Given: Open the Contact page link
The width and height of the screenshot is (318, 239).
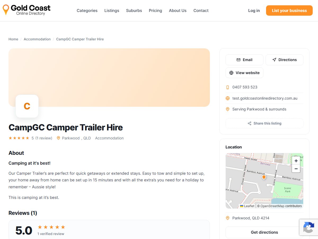Looking at the screenshot, I should pos(201,11).
